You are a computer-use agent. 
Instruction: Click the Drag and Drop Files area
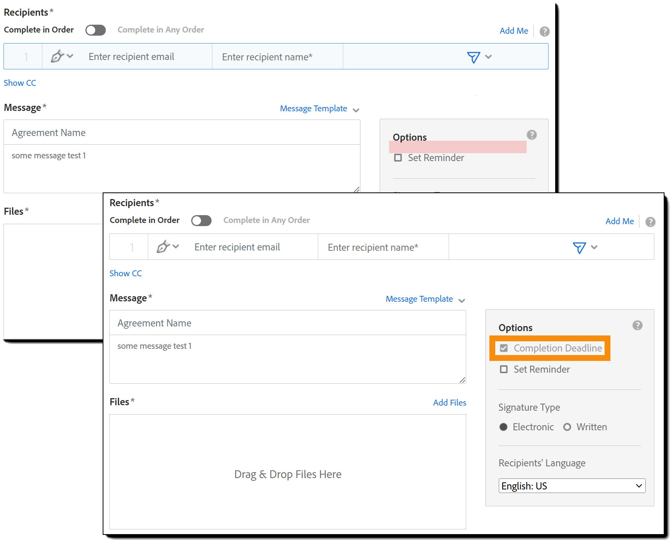(288, 474)
